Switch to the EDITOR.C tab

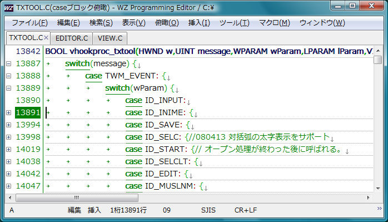point(72,38)
